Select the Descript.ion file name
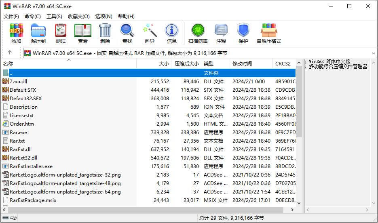The image size is (378, 223). 23,107
